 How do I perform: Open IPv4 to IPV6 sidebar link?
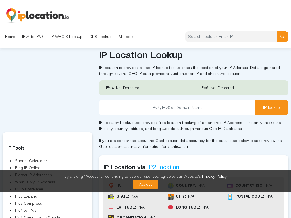click(x=26, y=210)
